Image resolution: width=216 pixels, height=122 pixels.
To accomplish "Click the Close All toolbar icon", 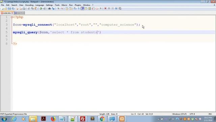I will coord(21,8).
